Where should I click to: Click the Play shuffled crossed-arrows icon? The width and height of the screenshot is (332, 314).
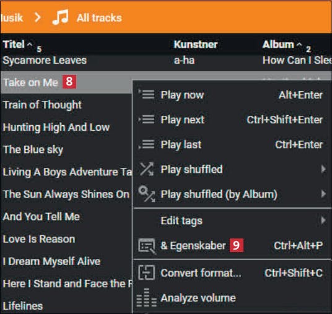coord(147,169)
